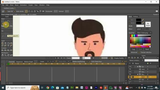This screenshot has width=160, height=90.
Task: Open Google Chrome from the taskbar
Action: pyautogui.click(x=47, y=88)
